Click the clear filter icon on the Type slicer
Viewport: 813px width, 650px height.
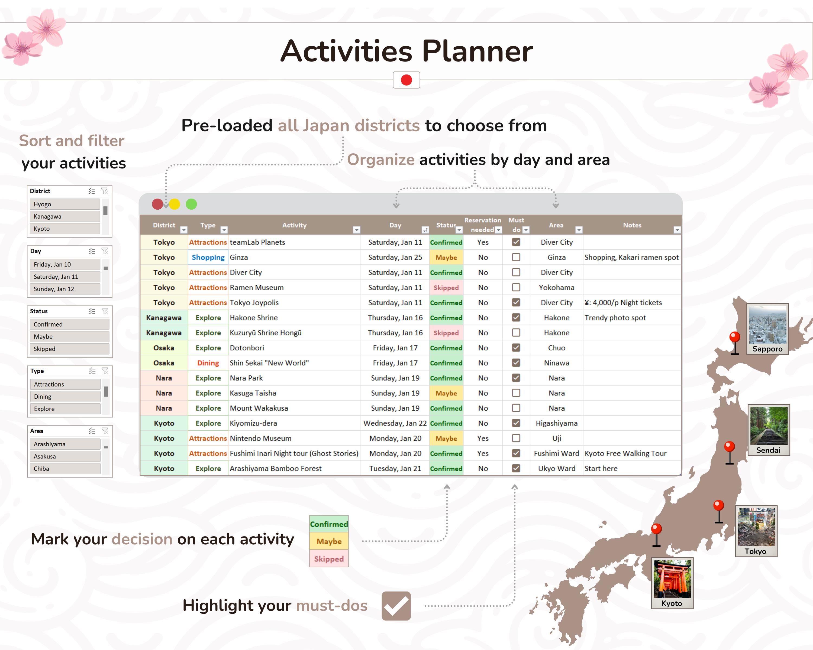tap(105, 371)
